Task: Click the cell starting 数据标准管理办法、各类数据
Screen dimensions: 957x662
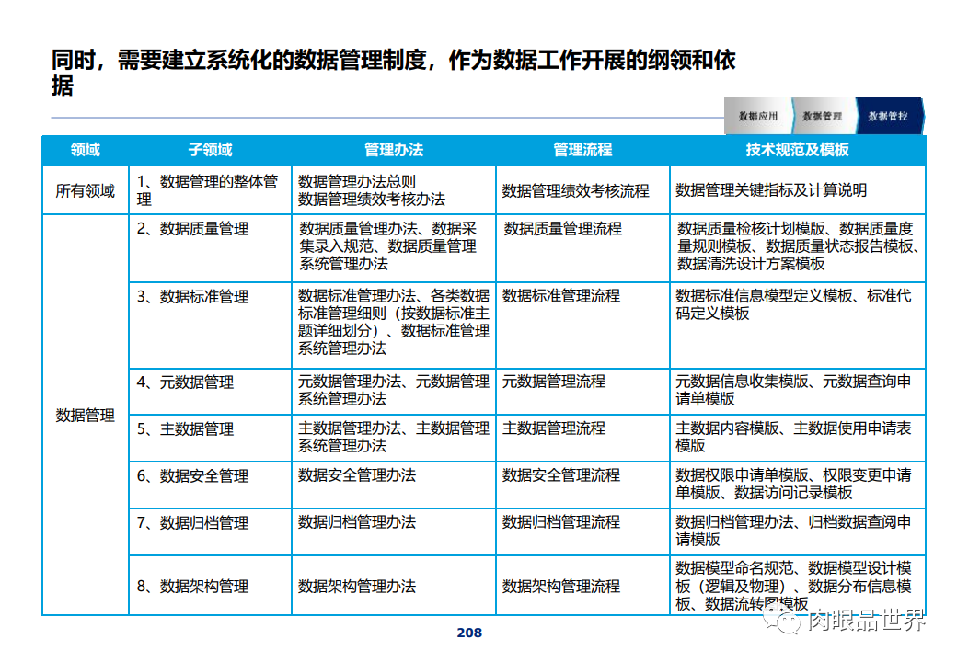Action: tap(394, 325)
